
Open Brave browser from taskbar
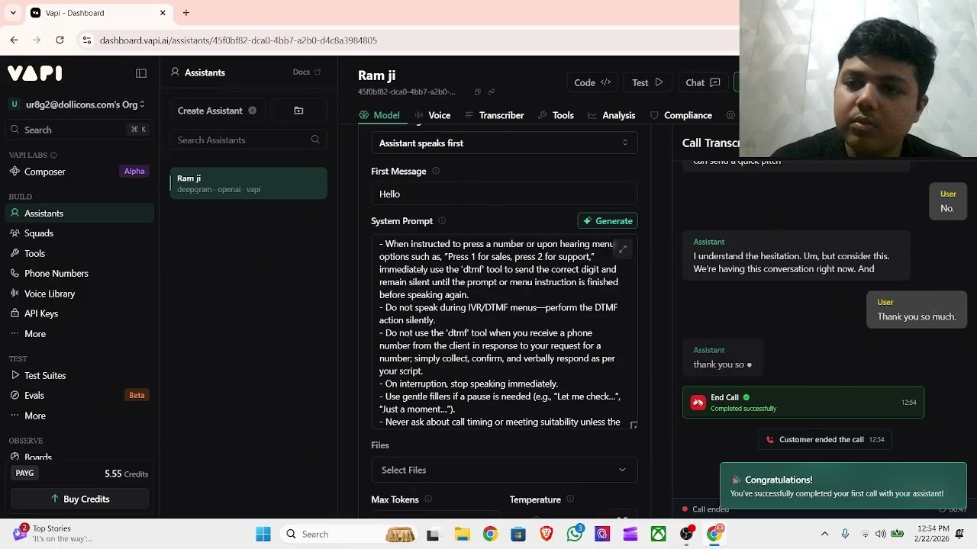[x=547, y=534]
